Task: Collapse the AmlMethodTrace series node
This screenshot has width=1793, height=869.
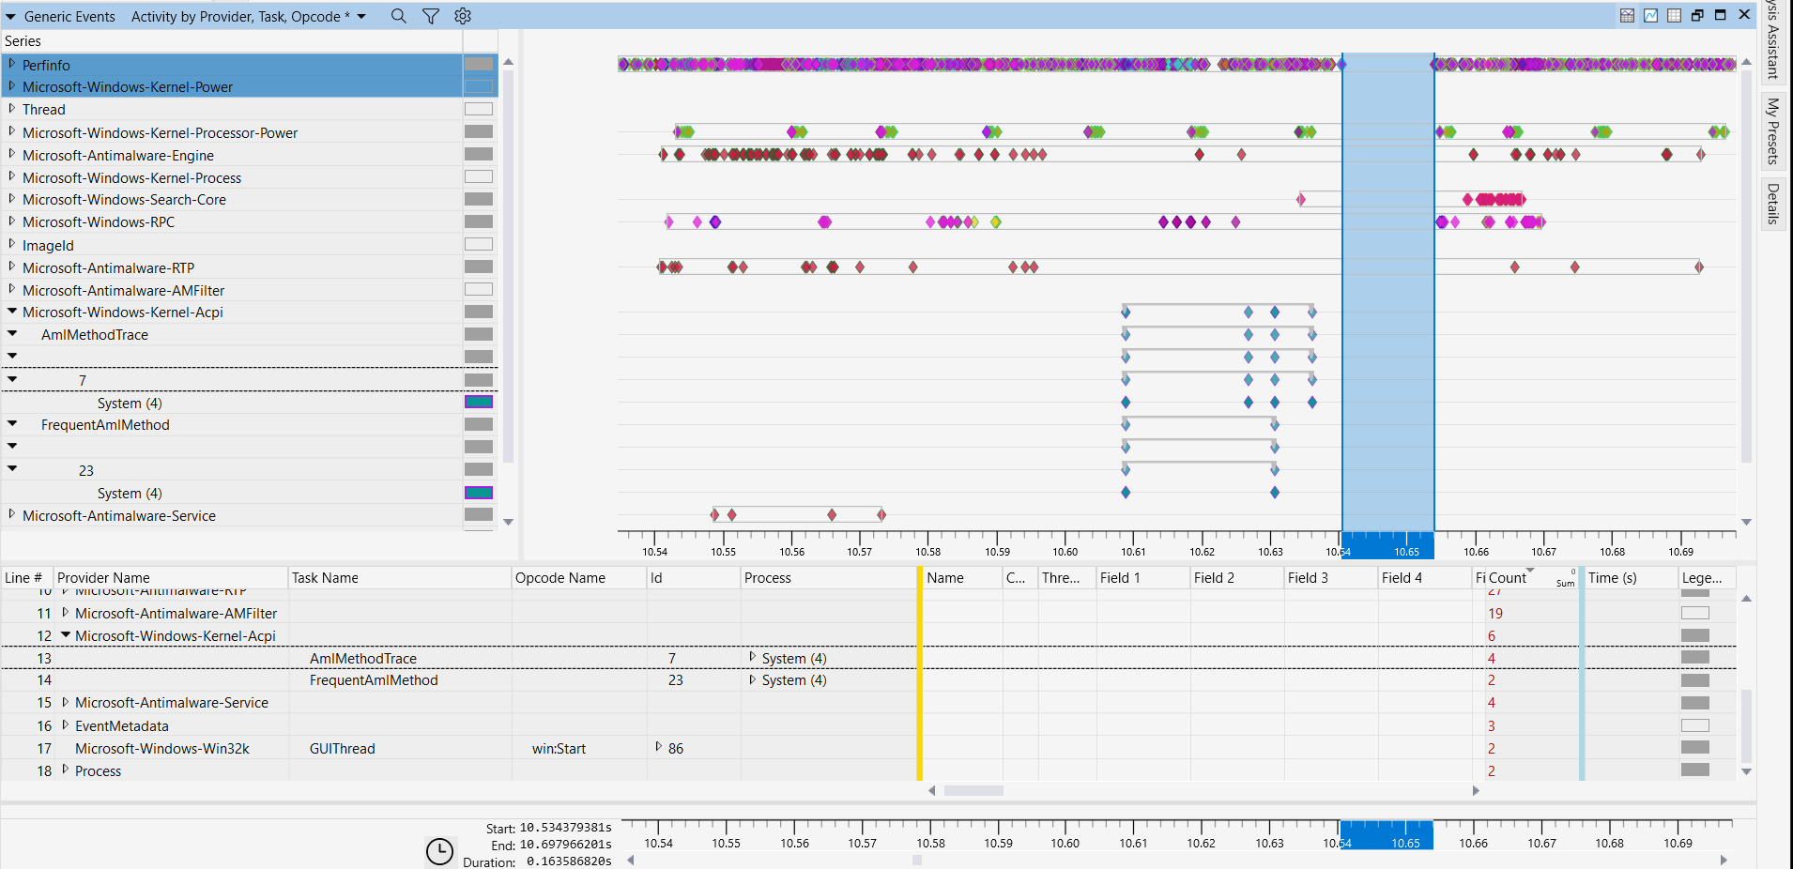Action: 12,334
